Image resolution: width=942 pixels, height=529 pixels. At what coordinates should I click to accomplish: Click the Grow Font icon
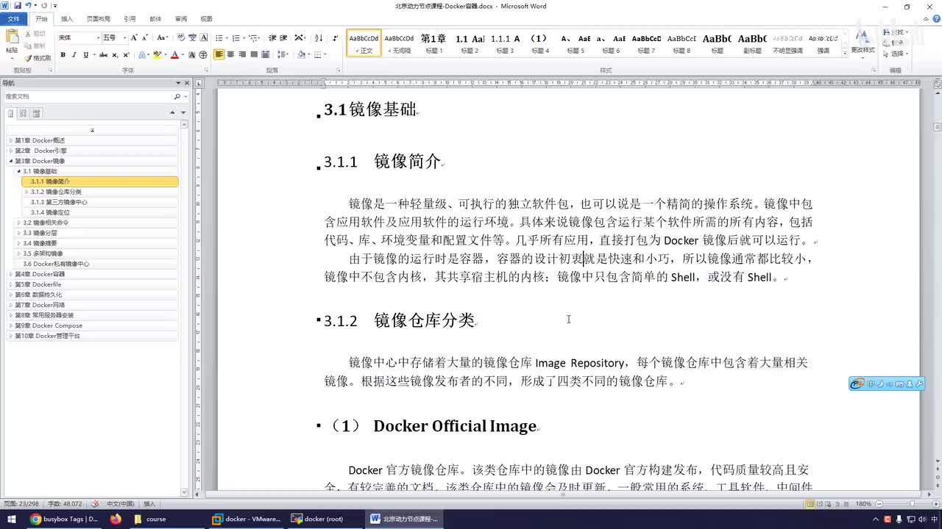pos(134,37)
